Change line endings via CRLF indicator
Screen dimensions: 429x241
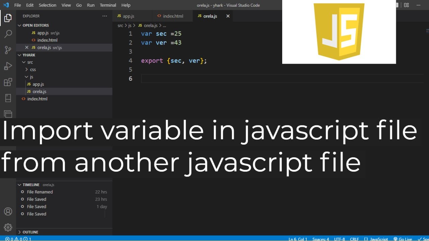point(355,239)
